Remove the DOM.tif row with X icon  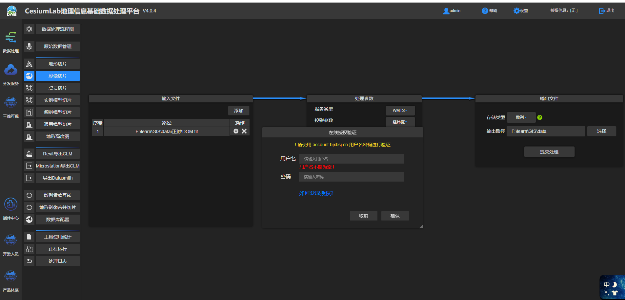click(244, 131)
